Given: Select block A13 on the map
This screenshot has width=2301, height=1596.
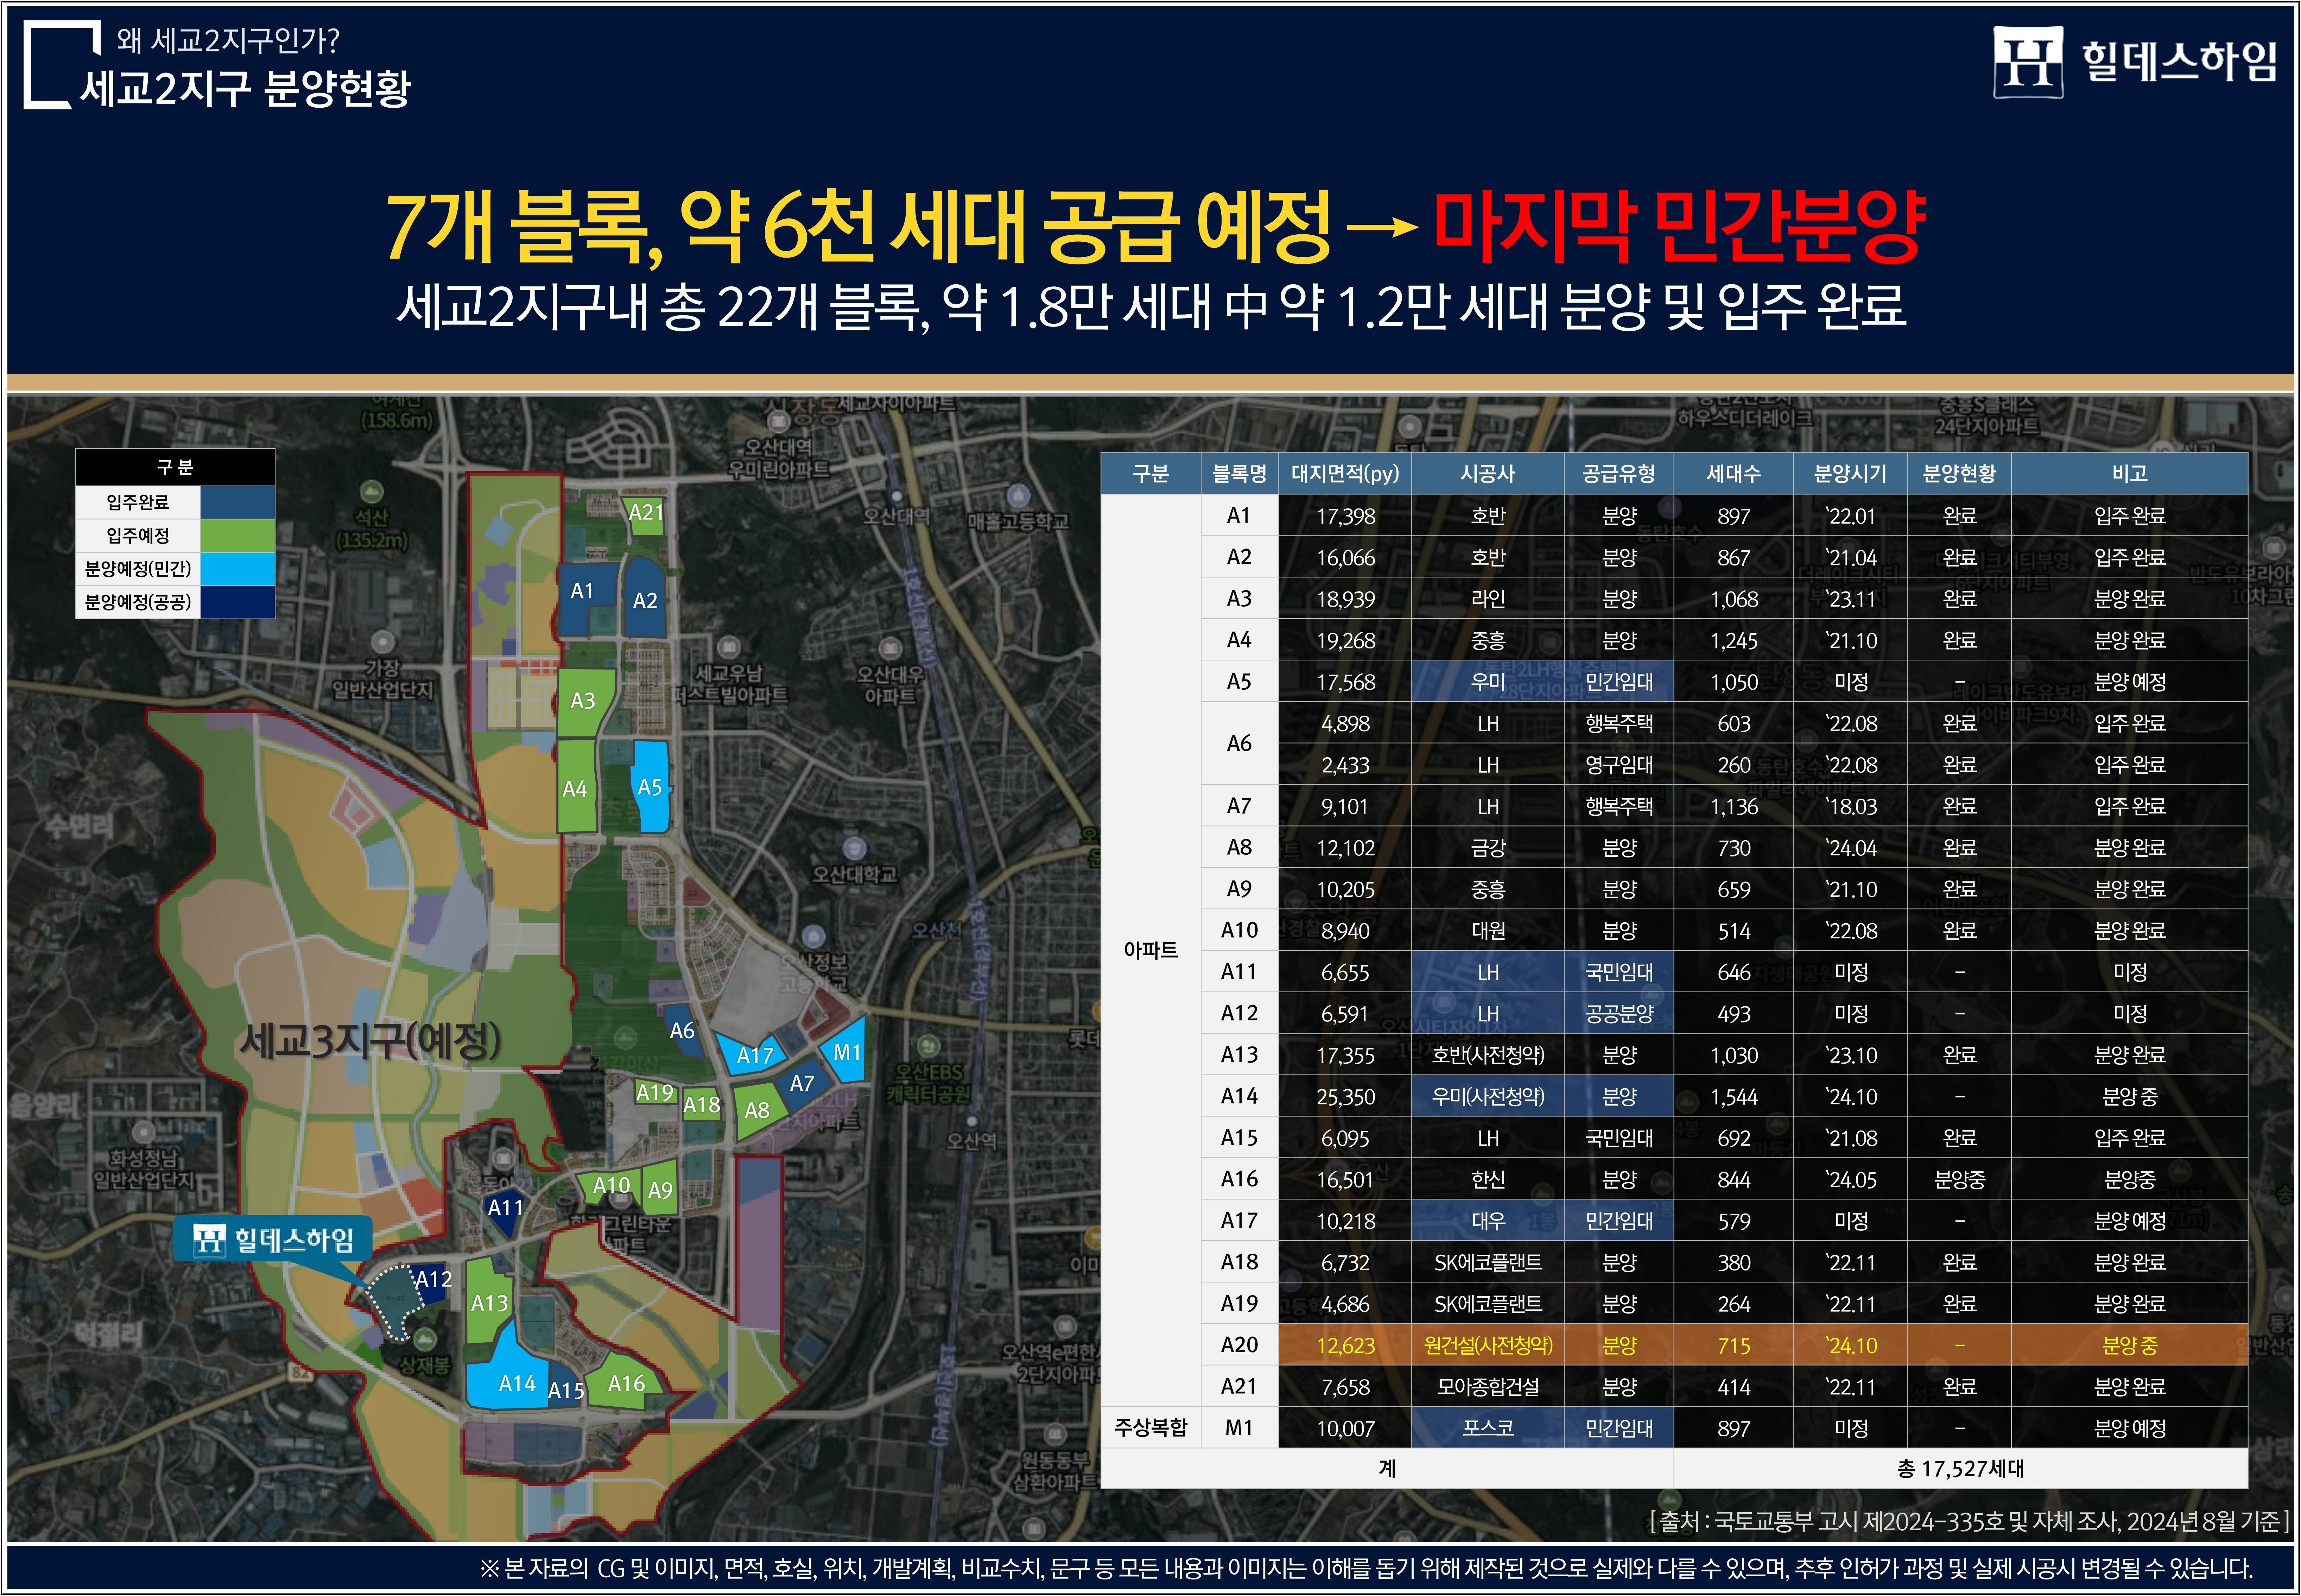Looking at the screenshot, I should coord(489,1302).
